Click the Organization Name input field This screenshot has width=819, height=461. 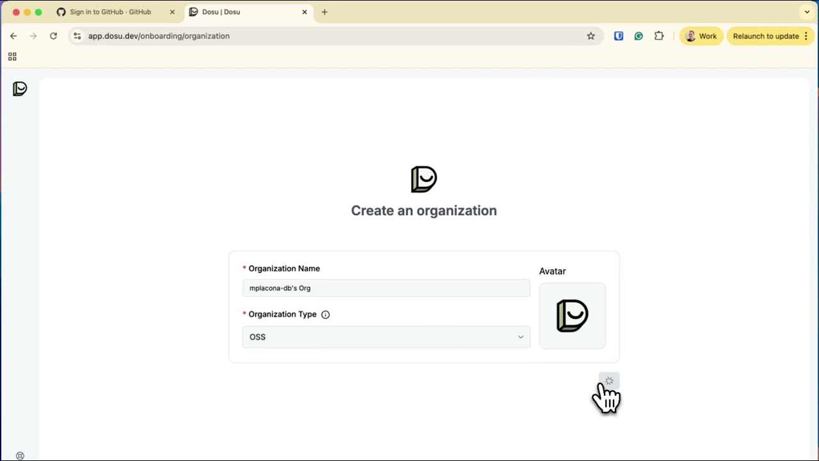click(386, 288)
